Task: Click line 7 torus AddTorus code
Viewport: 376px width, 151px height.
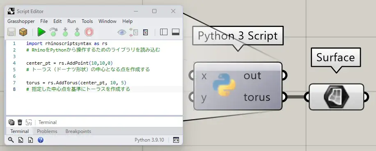Action: (76, 83)
